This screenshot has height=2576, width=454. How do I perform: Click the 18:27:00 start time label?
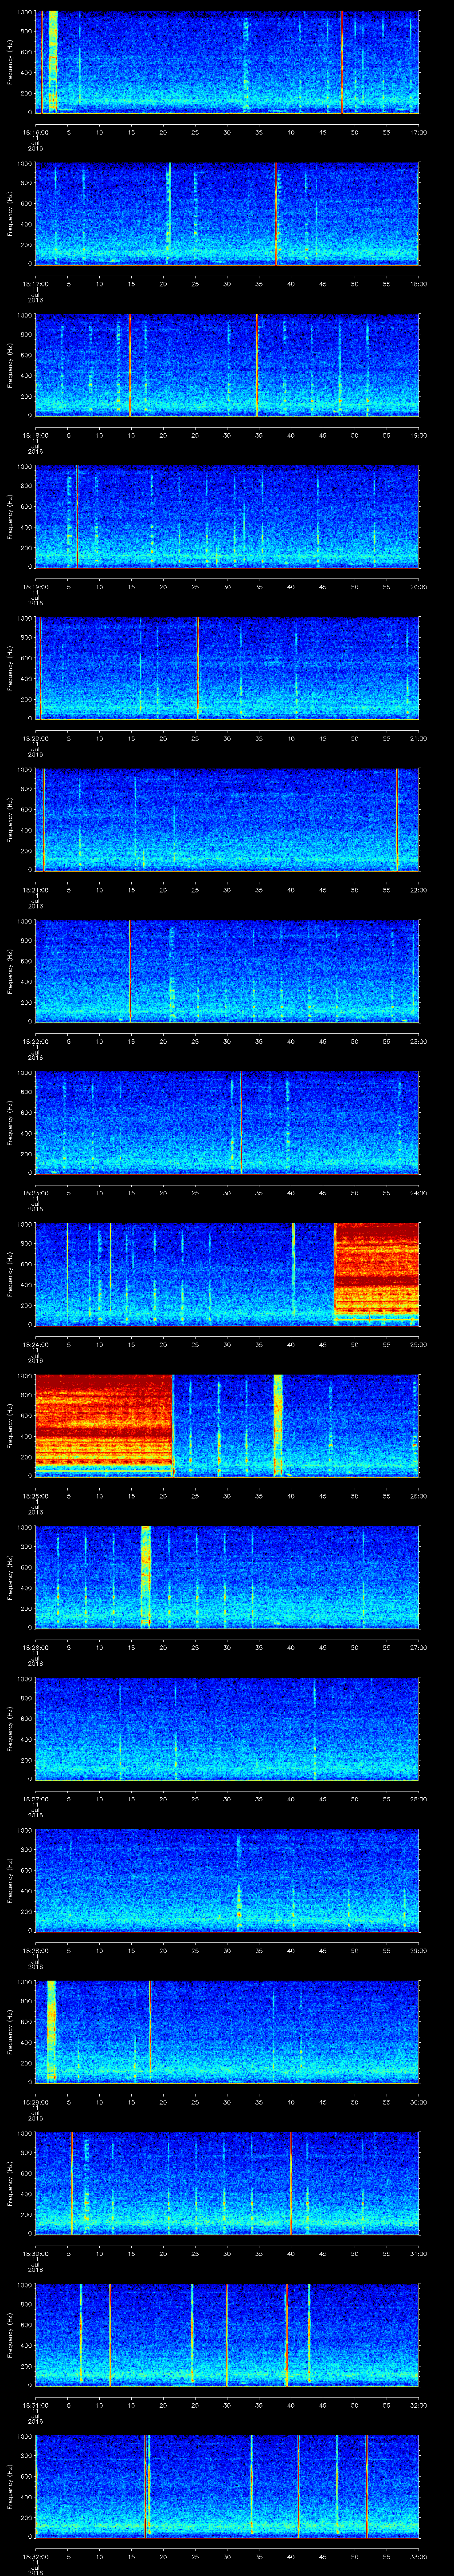coord(35,1799)
